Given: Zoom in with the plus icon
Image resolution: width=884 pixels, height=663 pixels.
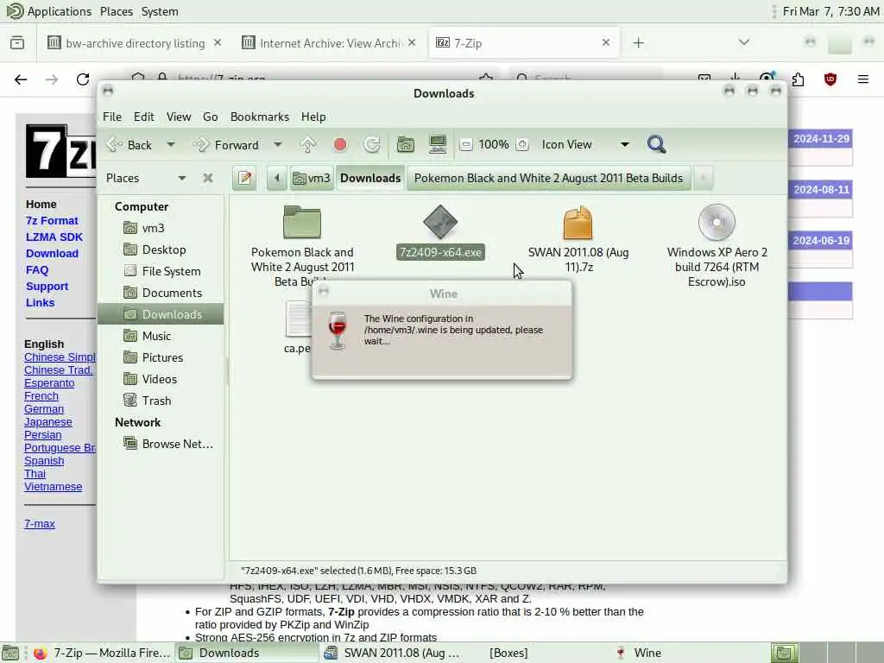Looking at the screenshot, I should click(x=522, y=145).
